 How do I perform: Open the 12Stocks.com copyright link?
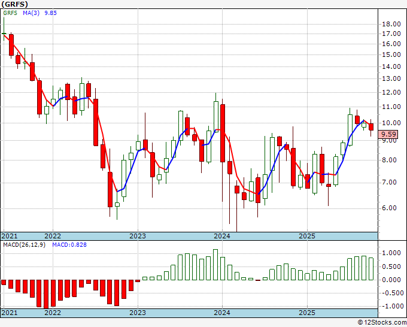coord(382,323)
